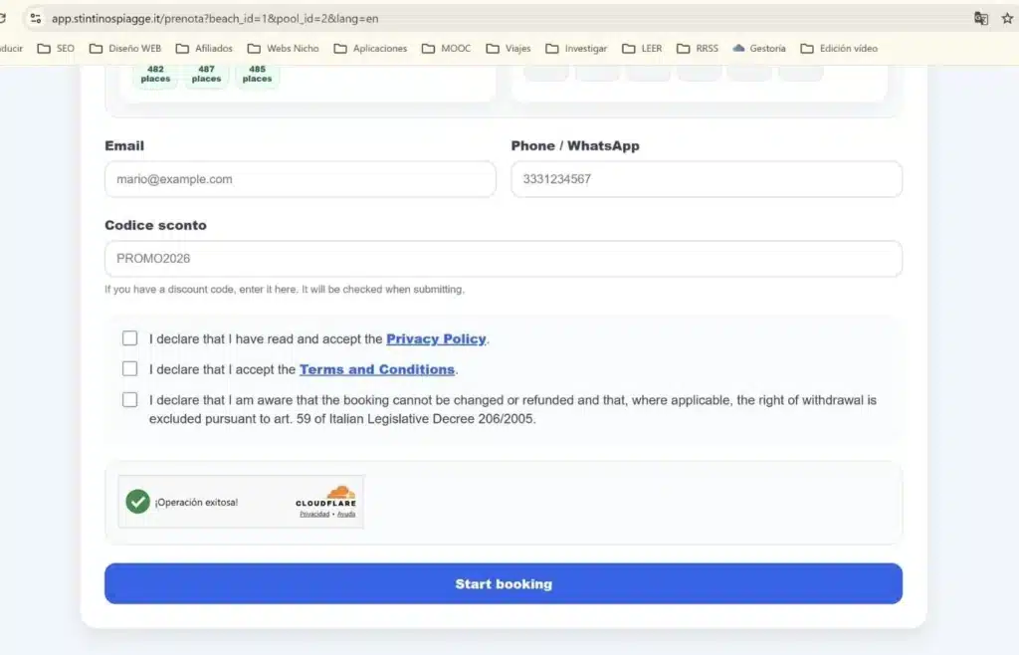
Task: Bookmark this page with the star icon
Action: coord(1007,18)
